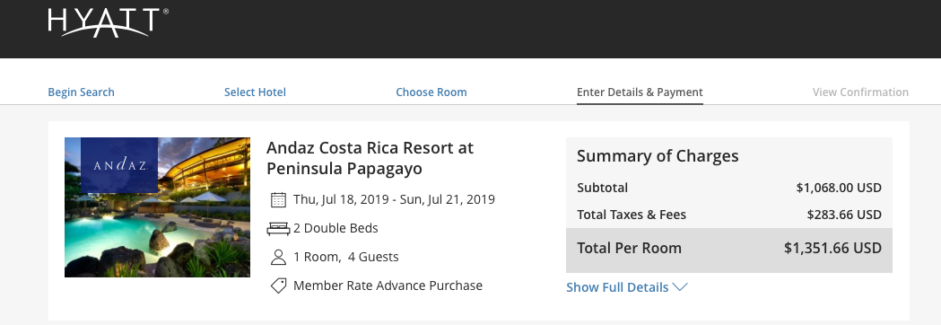Click the Thu, Jul 18 – Sun, Jul 21 dates text
This screenshot has width=941, height=325.
click(394, 199)
